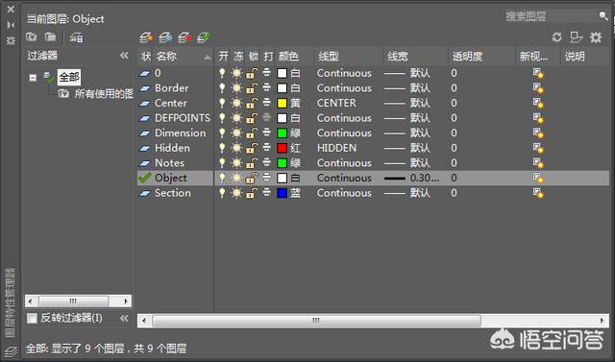
Task: Click new viewport freeze icon for Section
Action: 538,193
